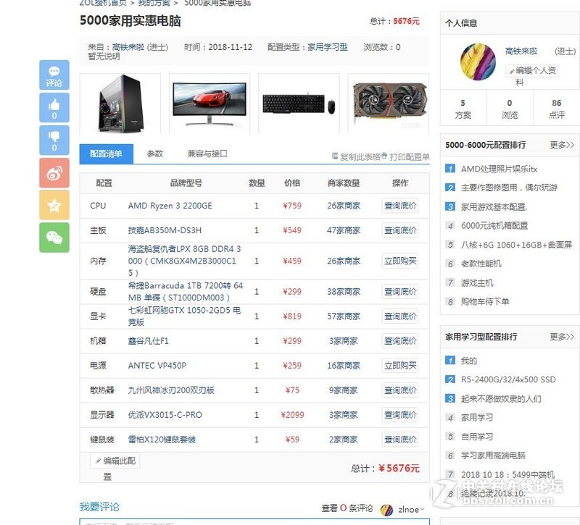This screenshot has height=525, width=580.
Task: Click ANTEC VP450P power supply name
Action: 157,366
